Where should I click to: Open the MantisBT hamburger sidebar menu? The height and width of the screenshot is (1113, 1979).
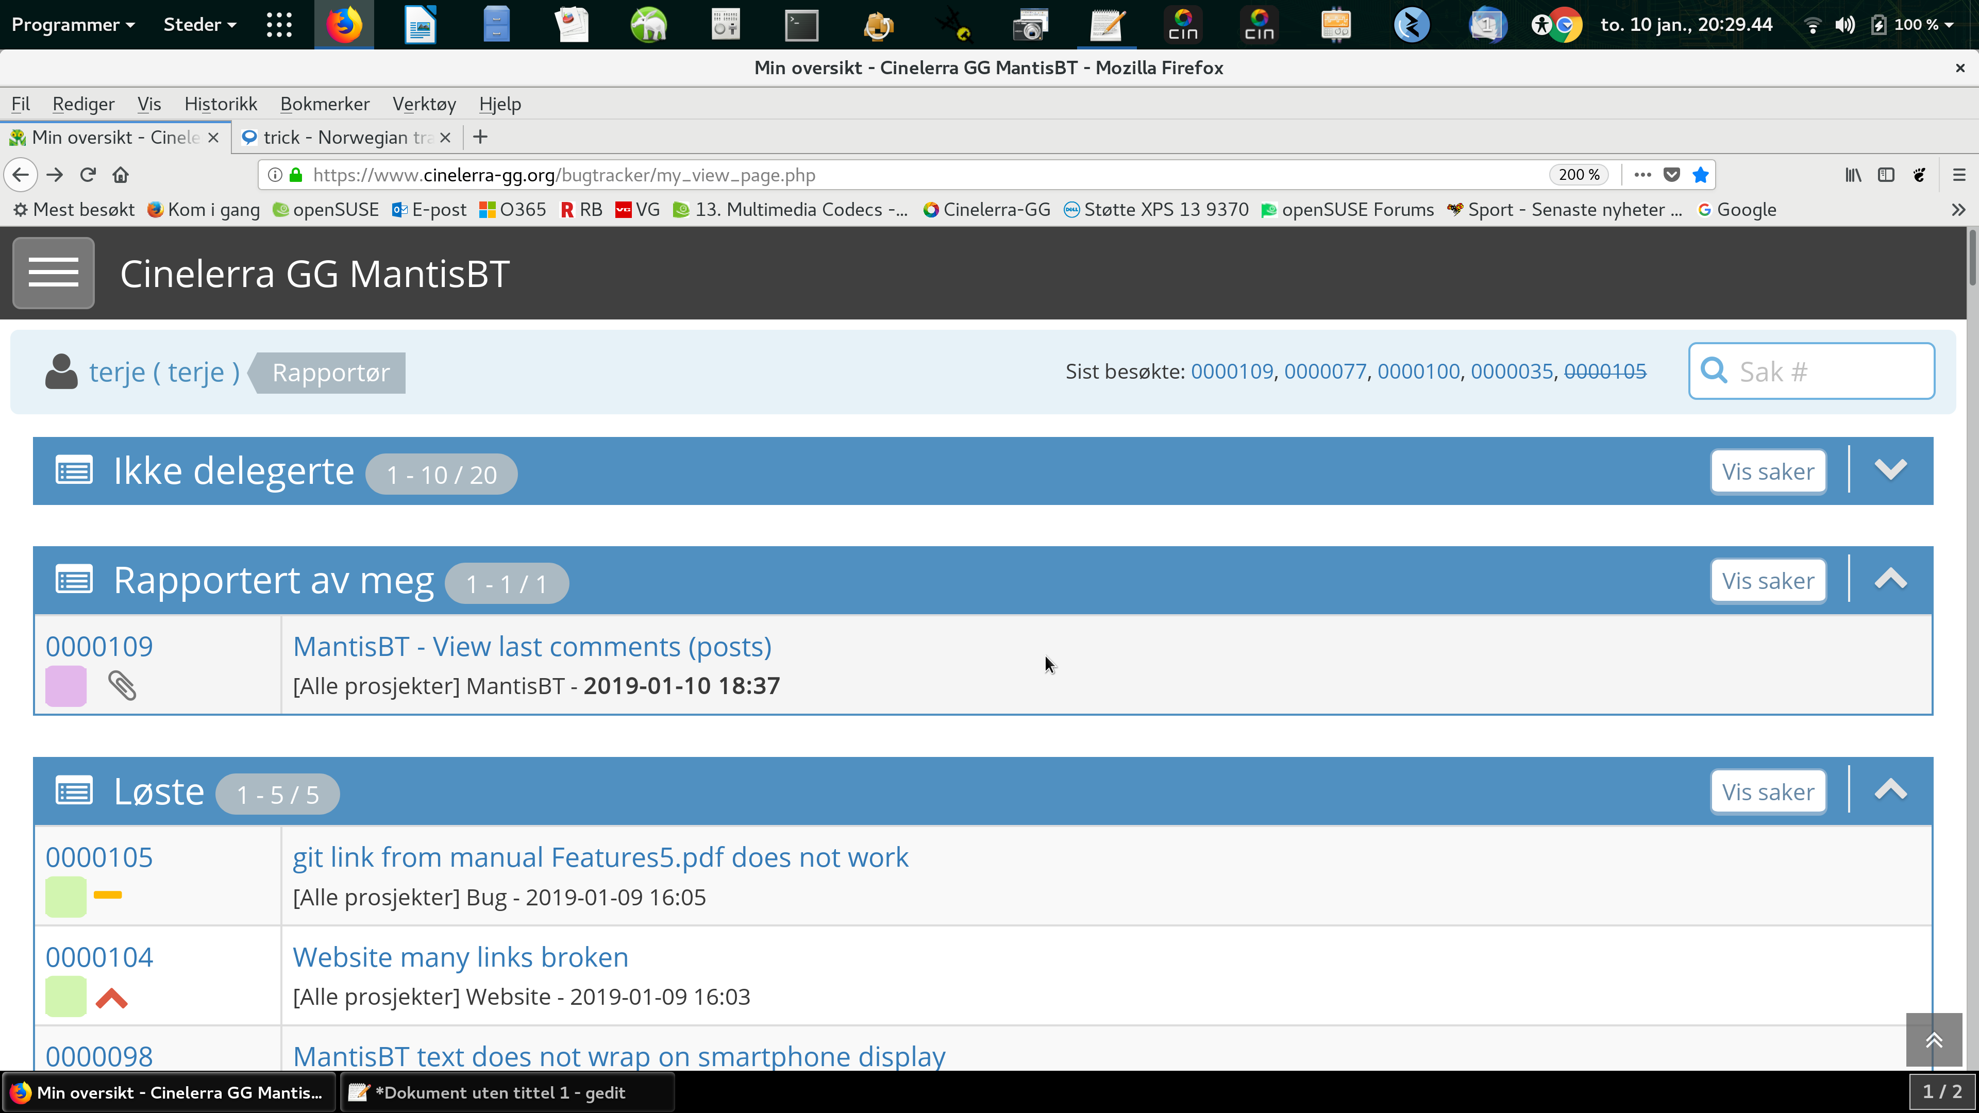click(x=53, y=273)
